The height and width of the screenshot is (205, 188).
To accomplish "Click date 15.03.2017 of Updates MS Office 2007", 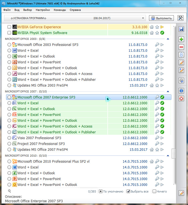I will click(138, 150).
